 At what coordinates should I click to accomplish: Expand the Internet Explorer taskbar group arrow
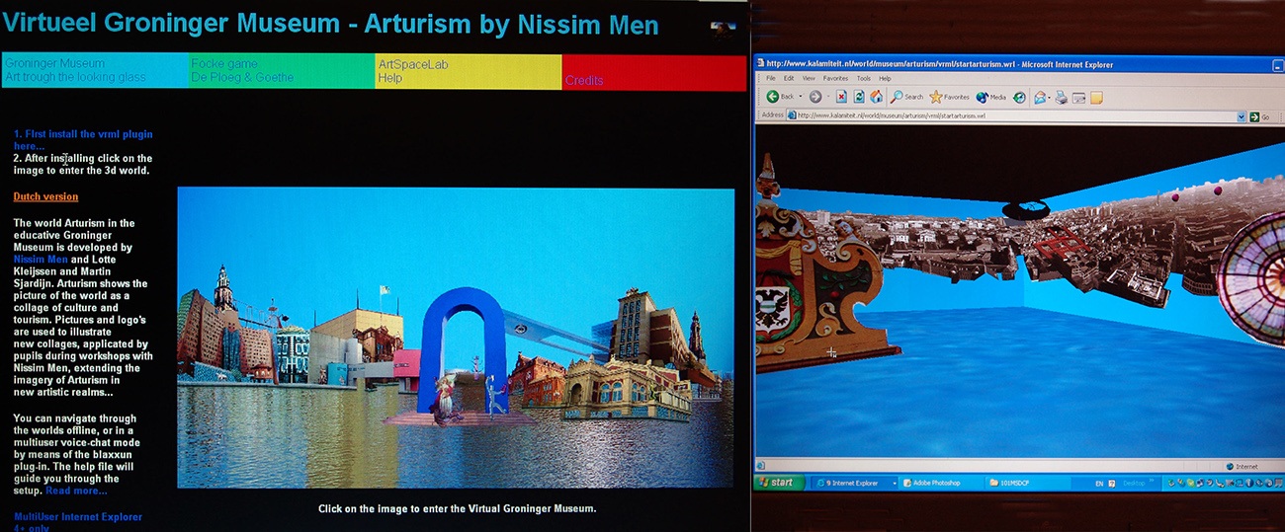coord(895,484)
